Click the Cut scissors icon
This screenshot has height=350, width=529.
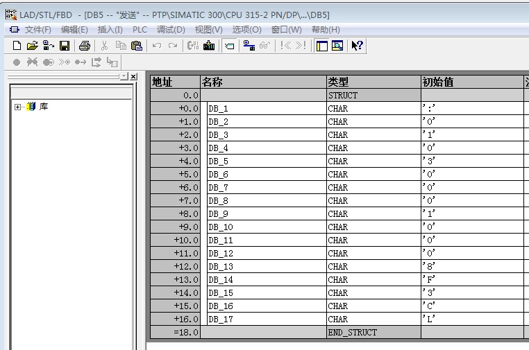coord(104,46)
